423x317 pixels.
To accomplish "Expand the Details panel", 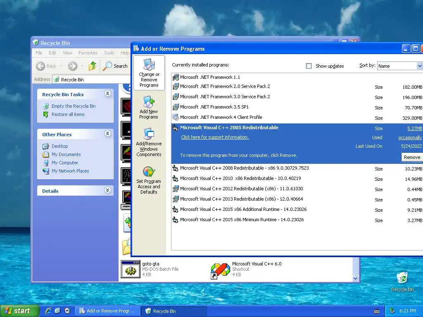I will pos(108,190).
